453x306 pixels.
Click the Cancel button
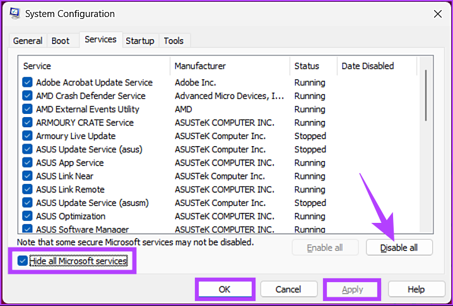[288, 289]
